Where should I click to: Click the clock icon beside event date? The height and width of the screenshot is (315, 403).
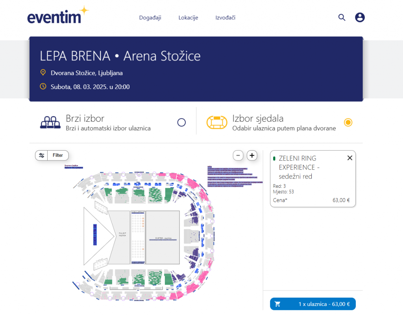pos(43,86)
